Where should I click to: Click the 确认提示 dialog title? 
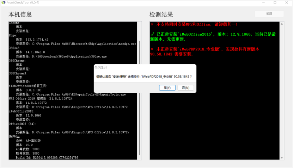101,67
